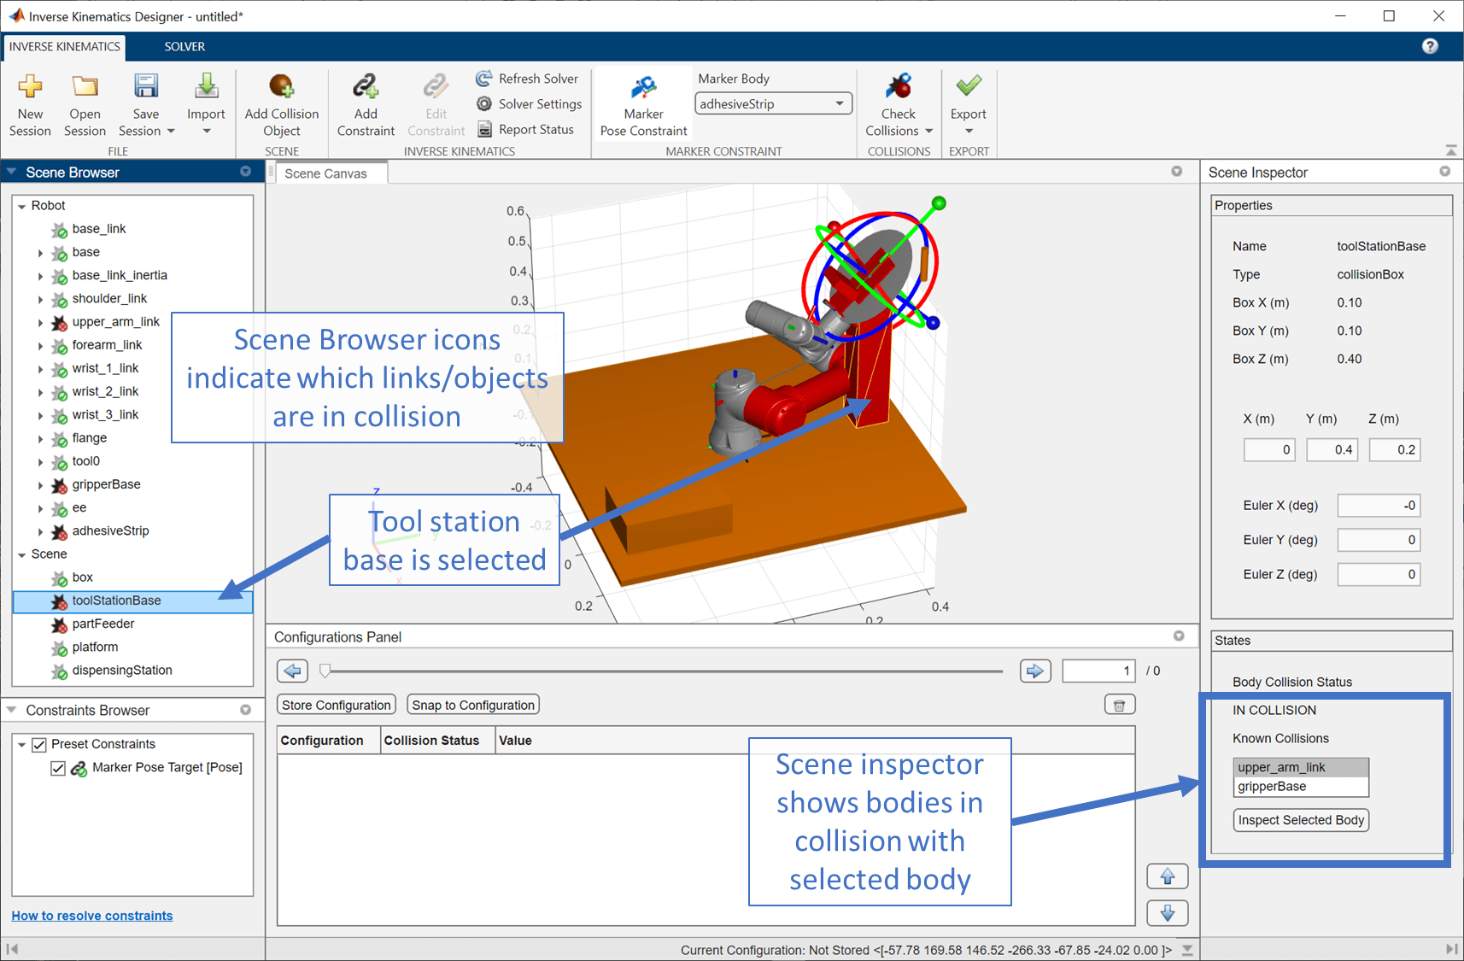Switch to the SOLVER tab
This screenshot has height=961, width=1464.
pos(184,47)
